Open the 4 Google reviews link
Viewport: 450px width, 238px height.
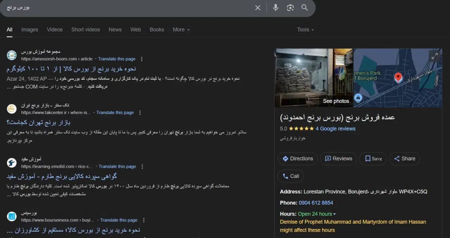coord(335,128)
